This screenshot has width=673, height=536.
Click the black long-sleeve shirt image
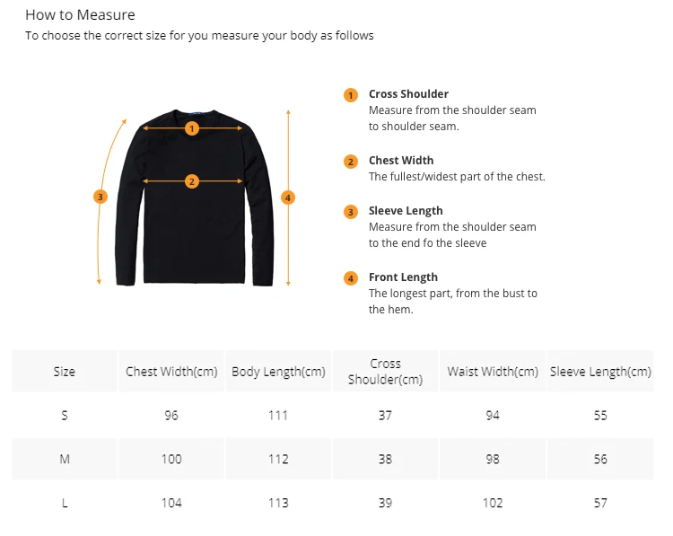(x=195, y=198)
